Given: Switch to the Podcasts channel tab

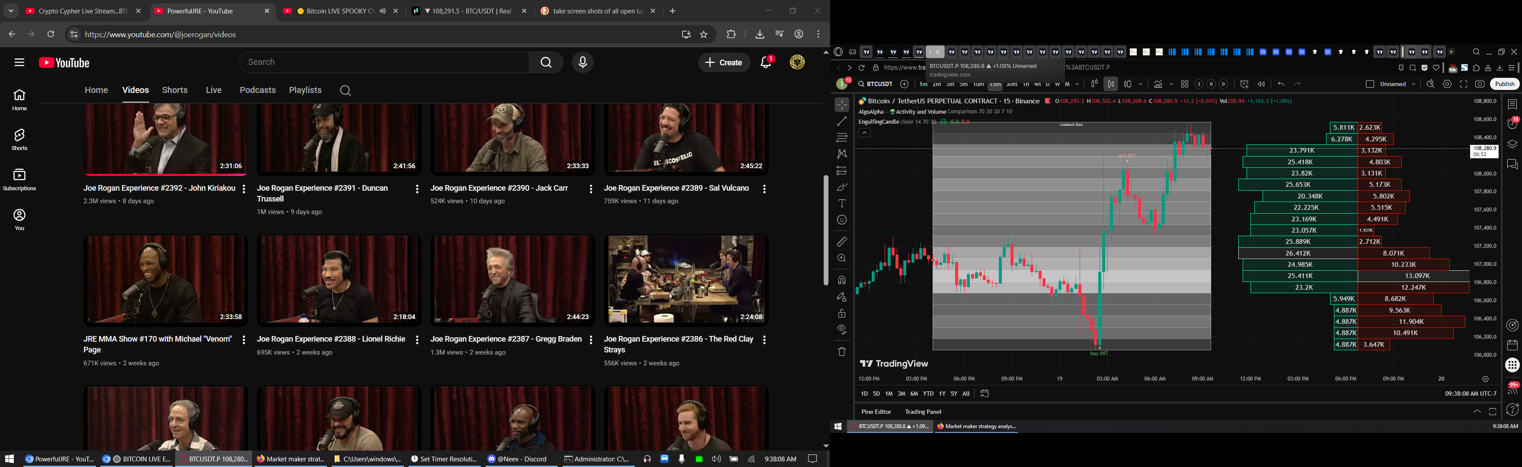Looking at the screenshot, I should click(x=258, y=90).
